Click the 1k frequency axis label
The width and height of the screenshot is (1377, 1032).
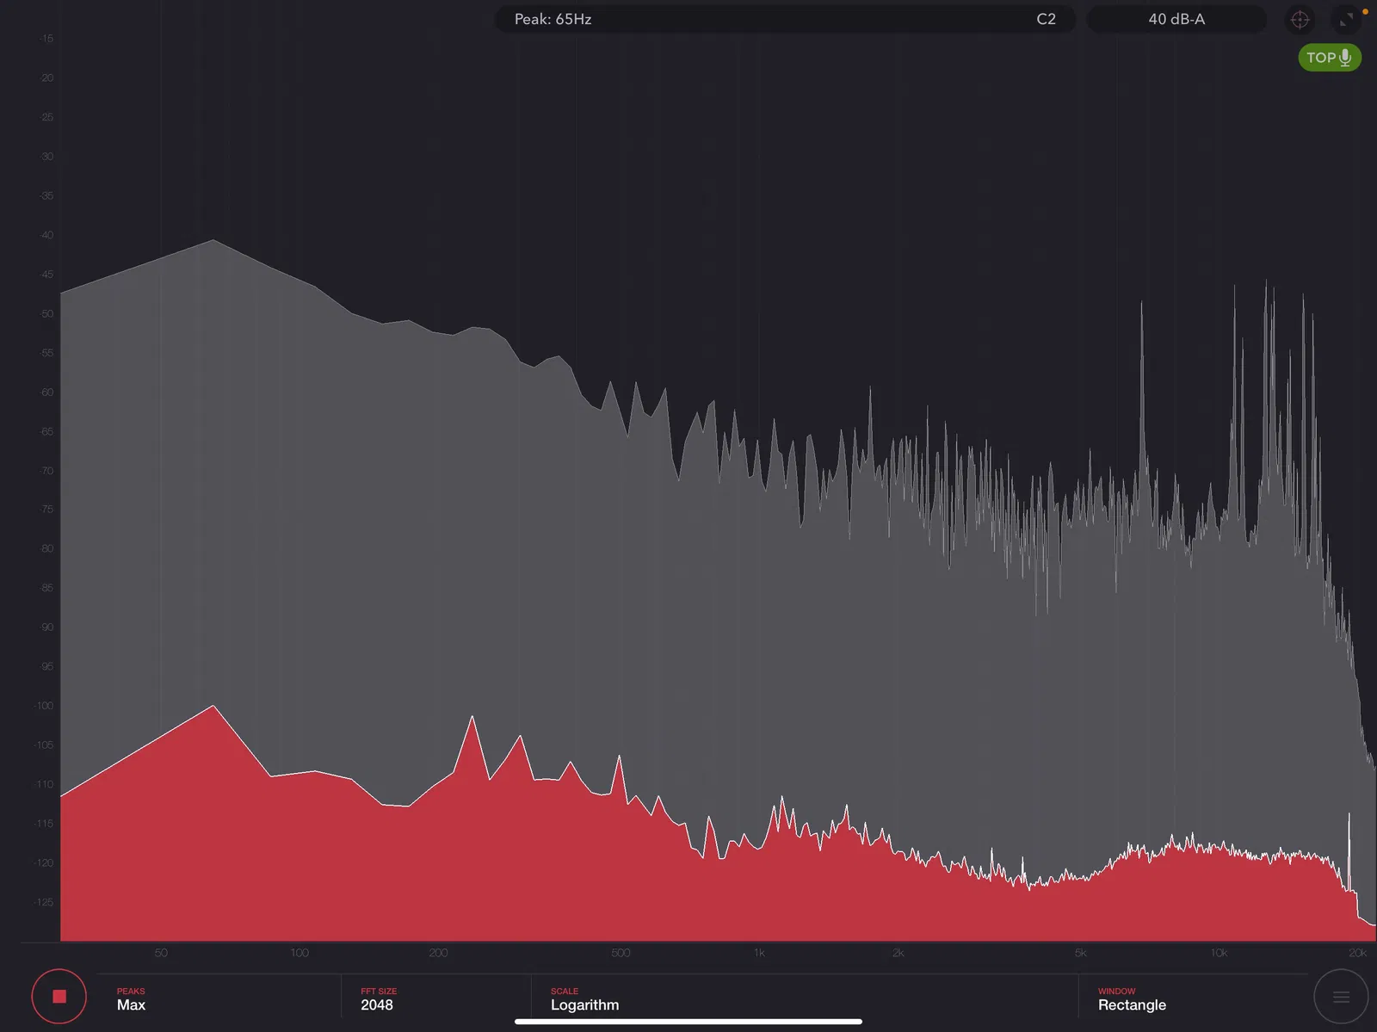[x=759, y=953]
